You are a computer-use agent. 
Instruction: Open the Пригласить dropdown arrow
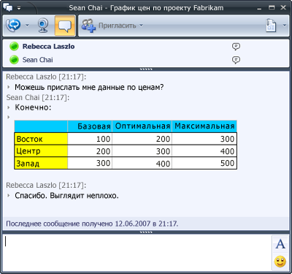[141, 26]
